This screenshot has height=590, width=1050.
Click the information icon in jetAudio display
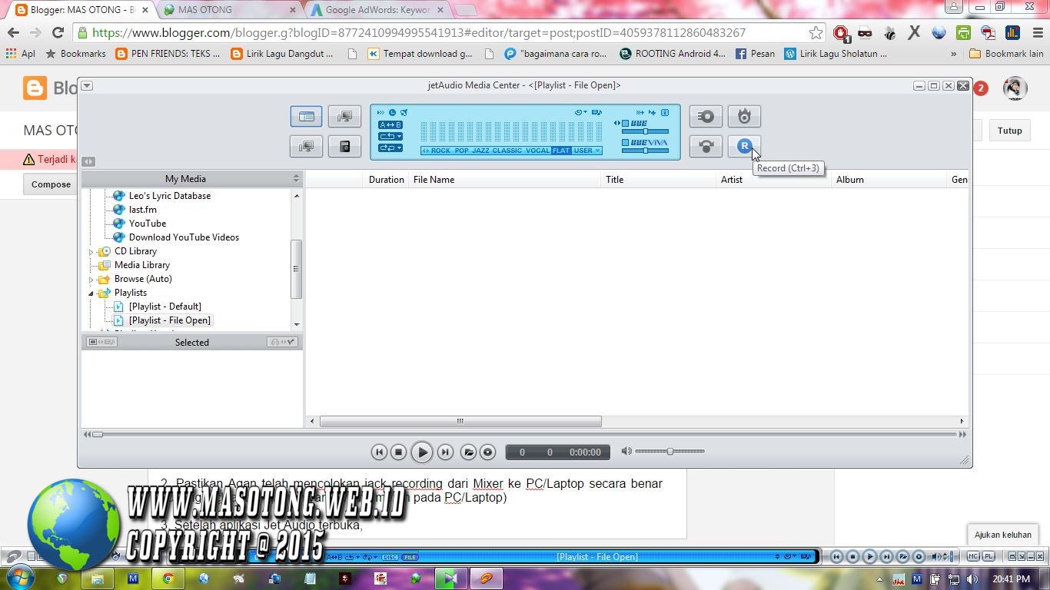tap(665, 113)
